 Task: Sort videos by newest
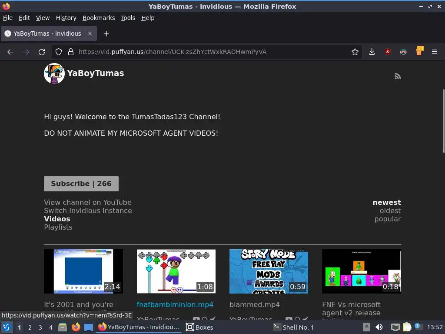point(387,203)
